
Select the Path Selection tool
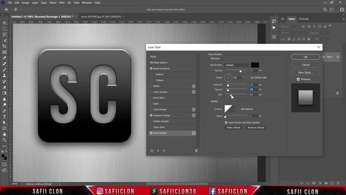pyautogui.click(x=4, y=122)
